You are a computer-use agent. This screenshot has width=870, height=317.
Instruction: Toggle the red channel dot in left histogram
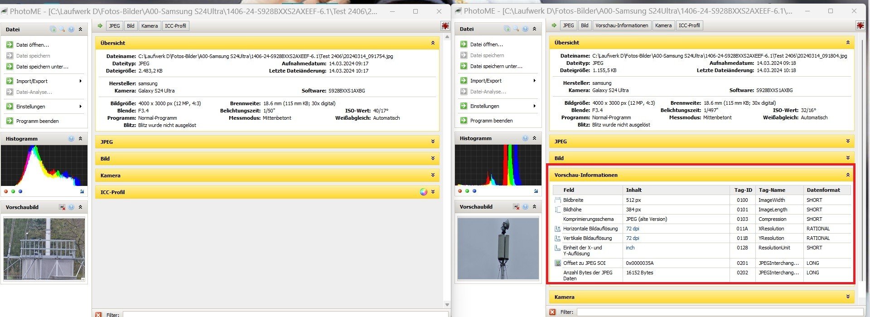click(x=6, y=191)
